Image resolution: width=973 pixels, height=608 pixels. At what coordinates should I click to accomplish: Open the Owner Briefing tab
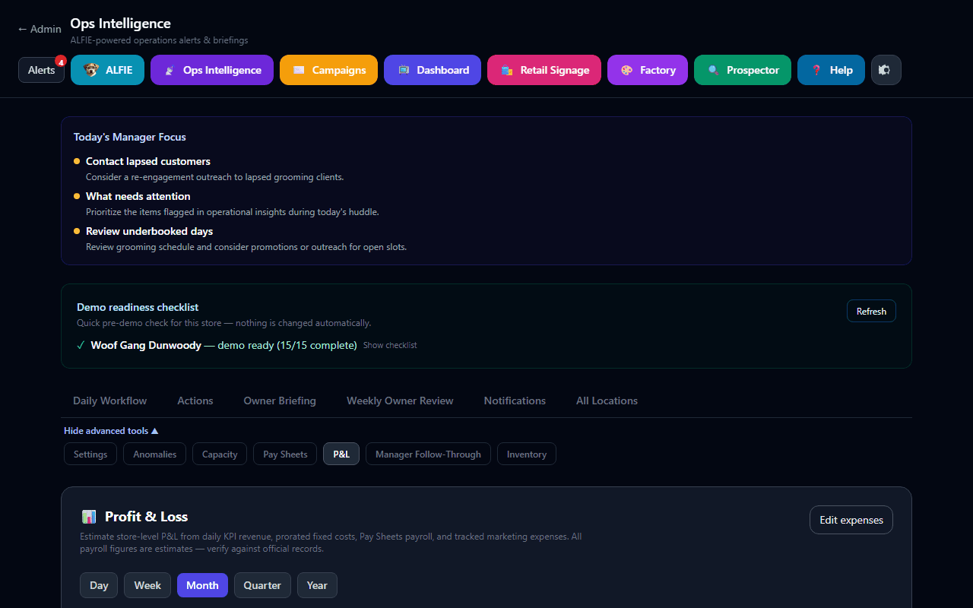click(x=280, y=401)
